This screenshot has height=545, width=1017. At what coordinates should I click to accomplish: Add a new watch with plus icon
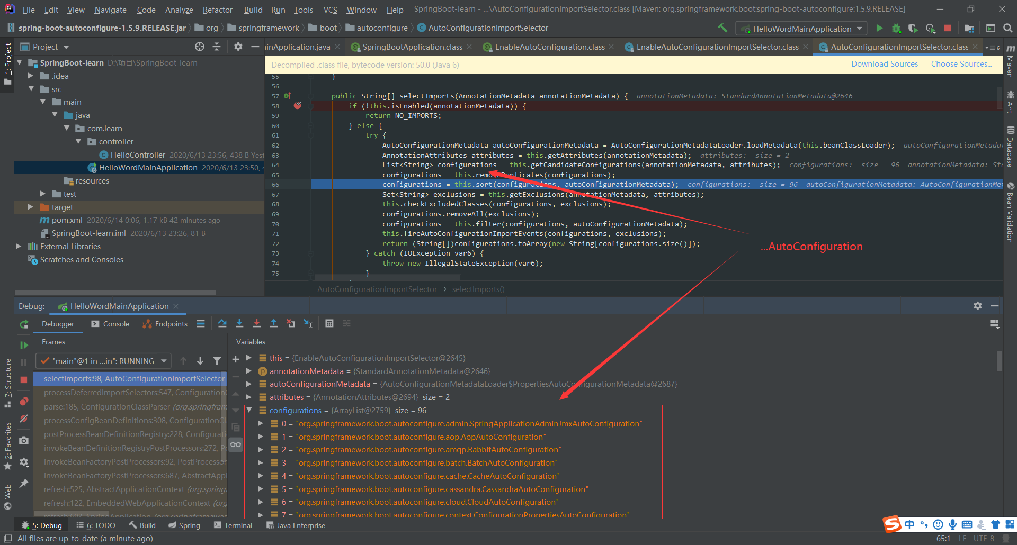[236, 359]
